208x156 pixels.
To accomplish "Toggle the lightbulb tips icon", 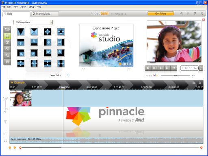I will click(x=202, y=13).
